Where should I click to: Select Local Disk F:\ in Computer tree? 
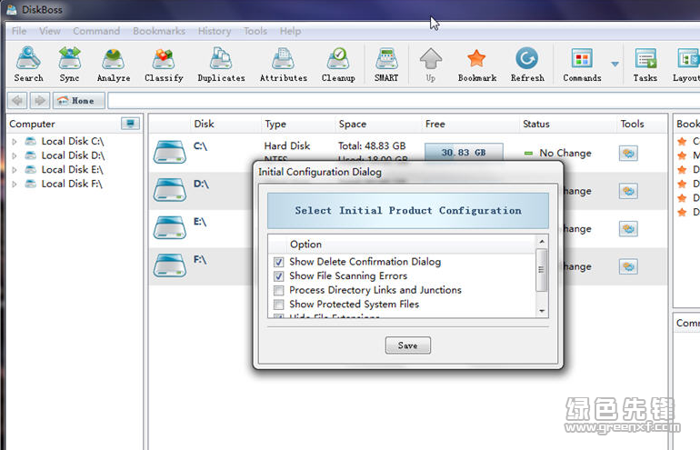pos(72,185)
